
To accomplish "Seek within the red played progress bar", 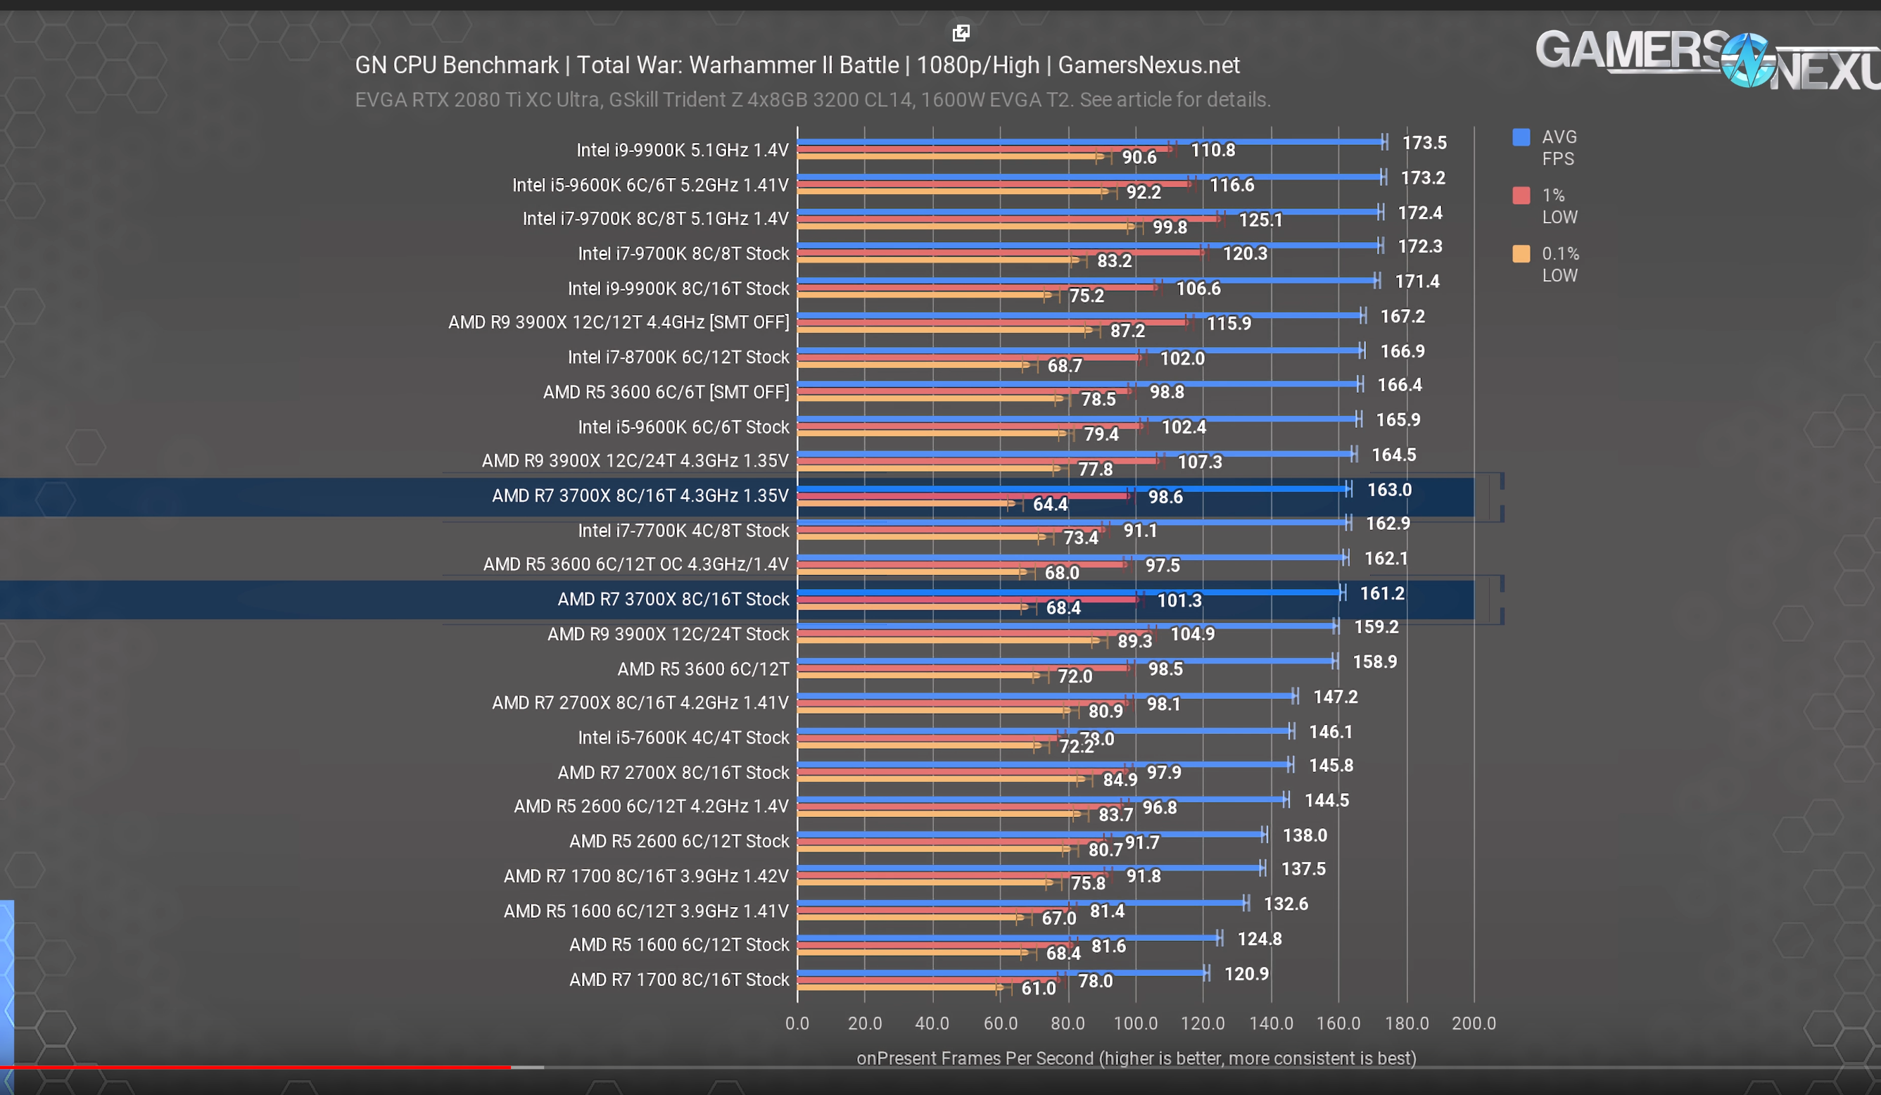I will [254, 1068].
